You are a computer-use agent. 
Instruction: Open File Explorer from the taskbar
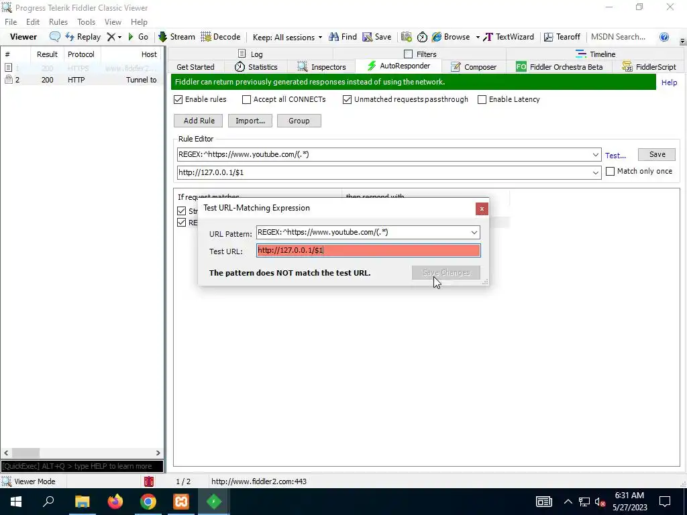pyautogui.click(x=82, y=502)
